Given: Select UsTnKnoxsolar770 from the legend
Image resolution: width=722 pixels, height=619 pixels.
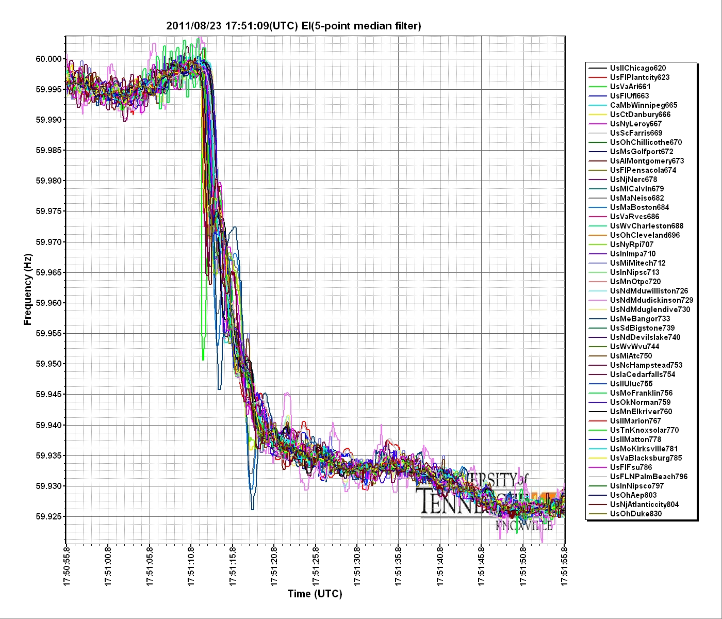Looking at the screenshot, I should (644, 430).
